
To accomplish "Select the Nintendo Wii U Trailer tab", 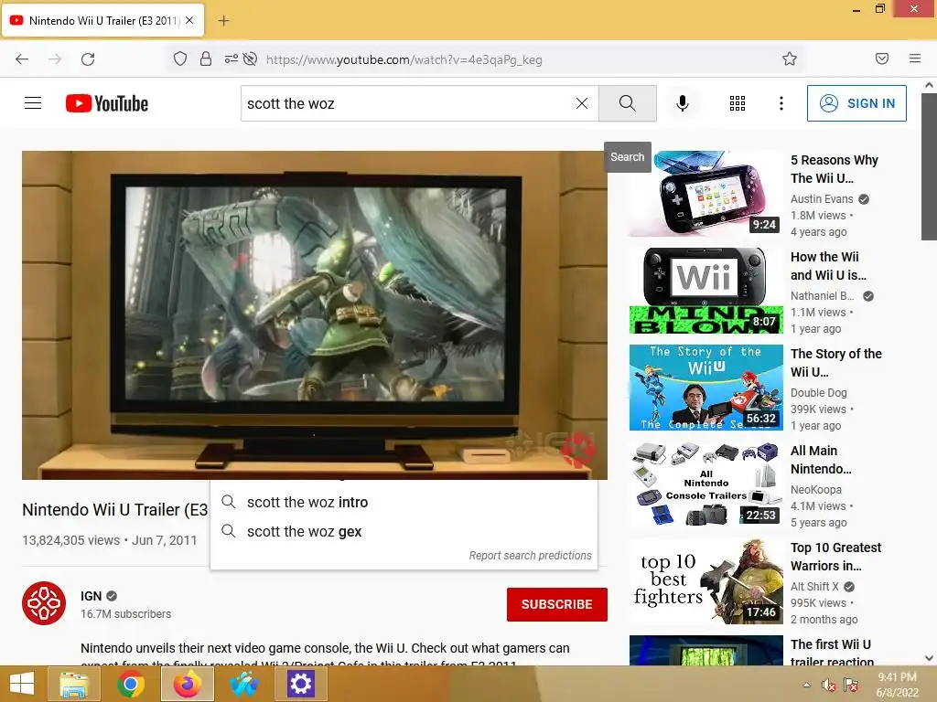I will coord(103,20).
